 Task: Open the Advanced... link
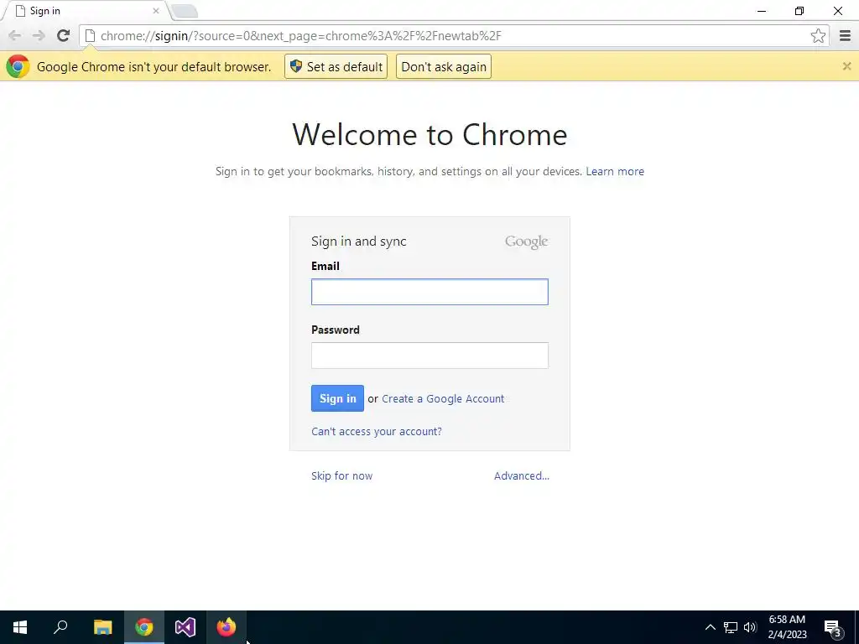[522, 476]
